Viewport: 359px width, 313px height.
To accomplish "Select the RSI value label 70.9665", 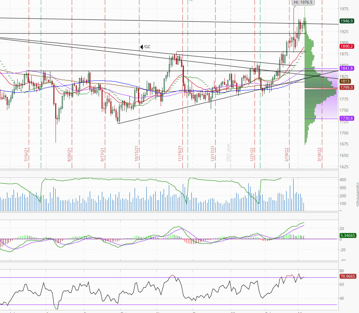I will pos(348,276).
